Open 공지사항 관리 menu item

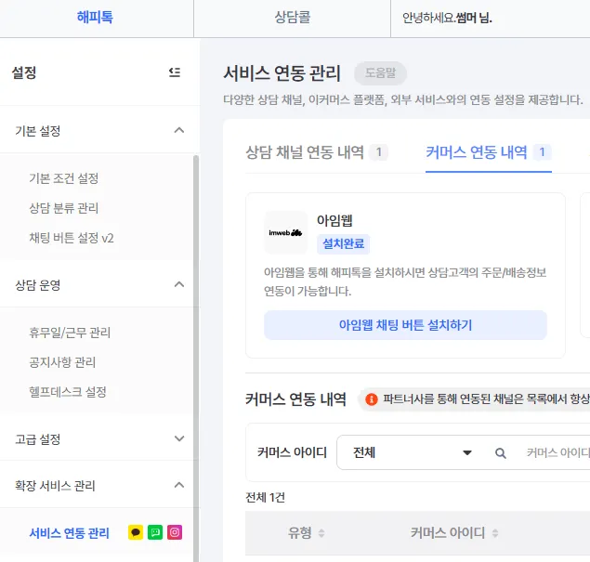pos(62,362)
